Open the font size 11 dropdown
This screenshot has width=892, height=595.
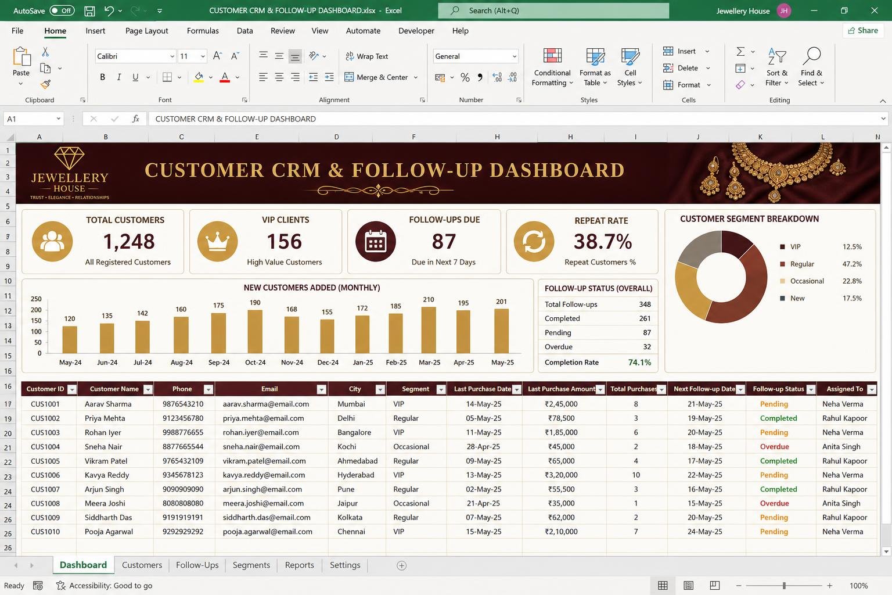coord(203,56)
